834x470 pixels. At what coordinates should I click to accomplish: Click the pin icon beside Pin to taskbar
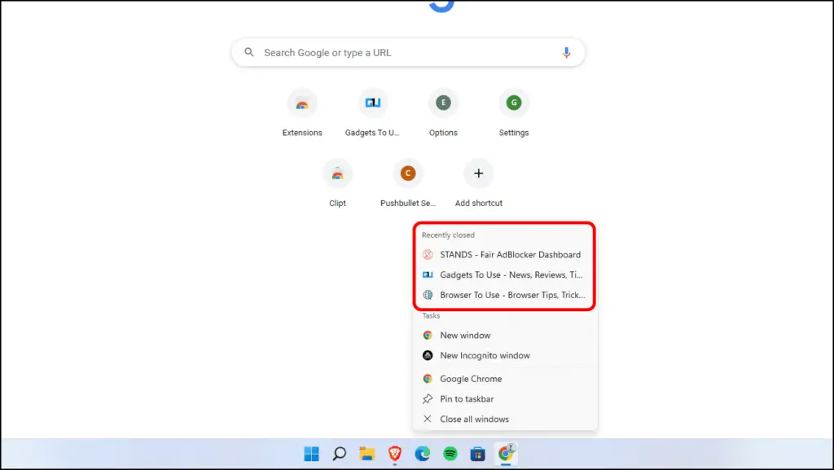pos(428,399)
